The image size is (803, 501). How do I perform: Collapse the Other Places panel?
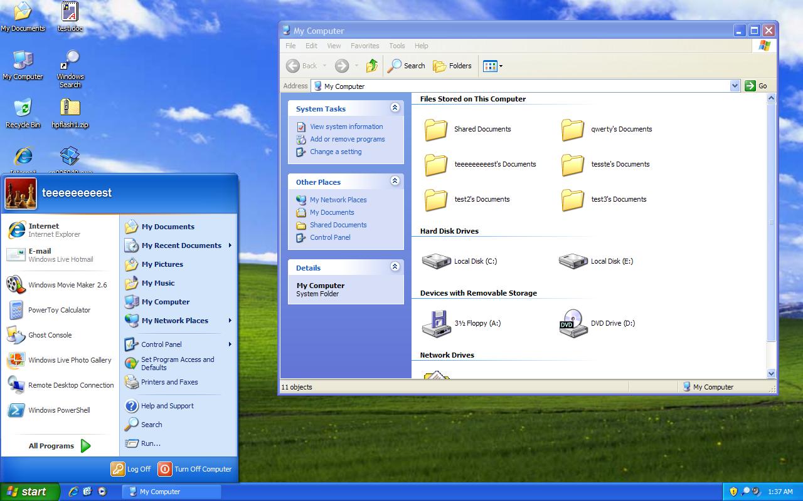coord(395,181)
